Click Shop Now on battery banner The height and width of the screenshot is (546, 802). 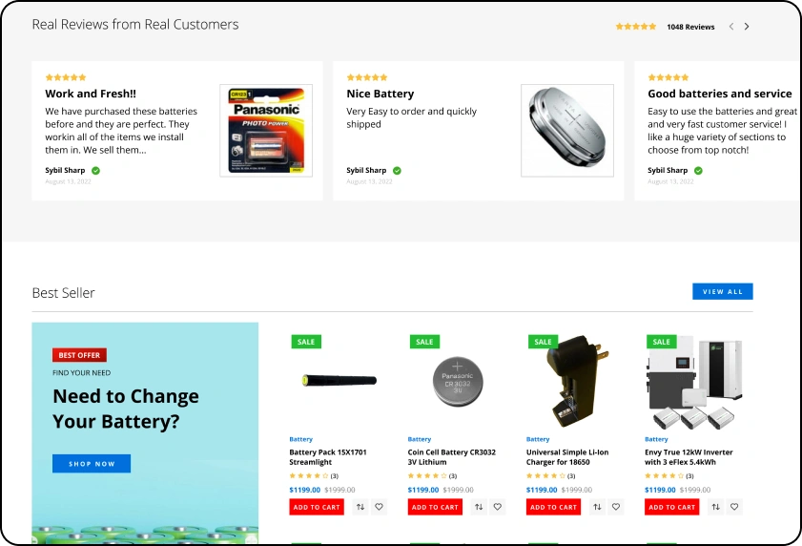pos(92,464)
